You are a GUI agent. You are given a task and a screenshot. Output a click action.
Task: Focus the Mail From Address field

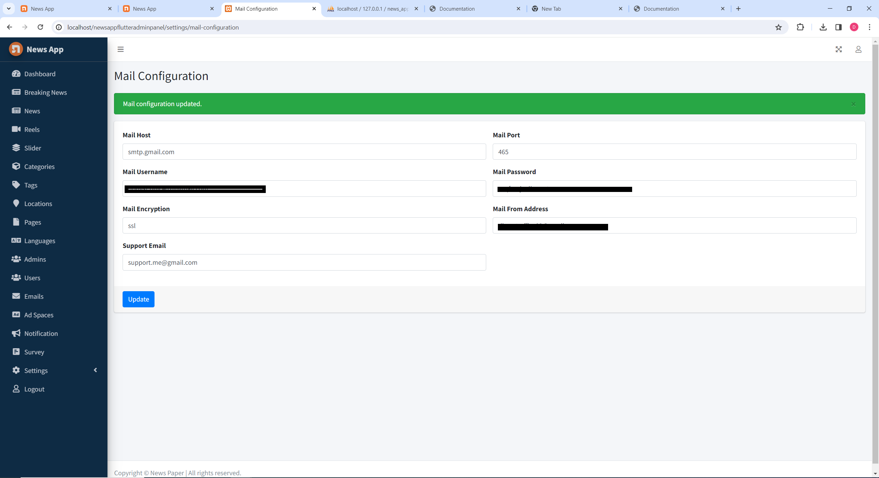point(674,226)
